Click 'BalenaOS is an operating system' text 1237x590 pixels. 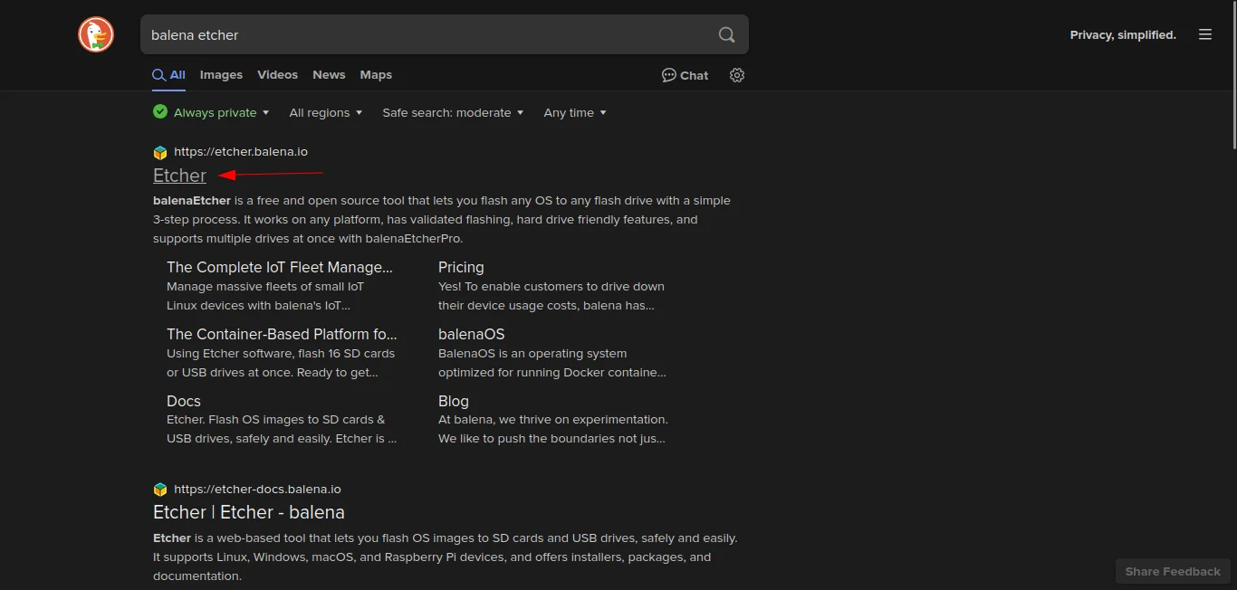coord(532,354)
